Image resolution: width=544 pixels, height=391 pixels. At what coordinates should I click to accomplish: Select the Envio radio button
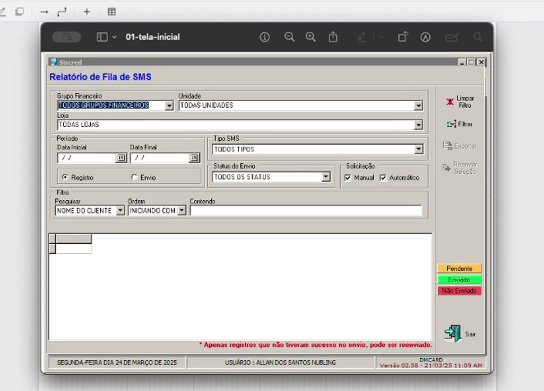134,177
